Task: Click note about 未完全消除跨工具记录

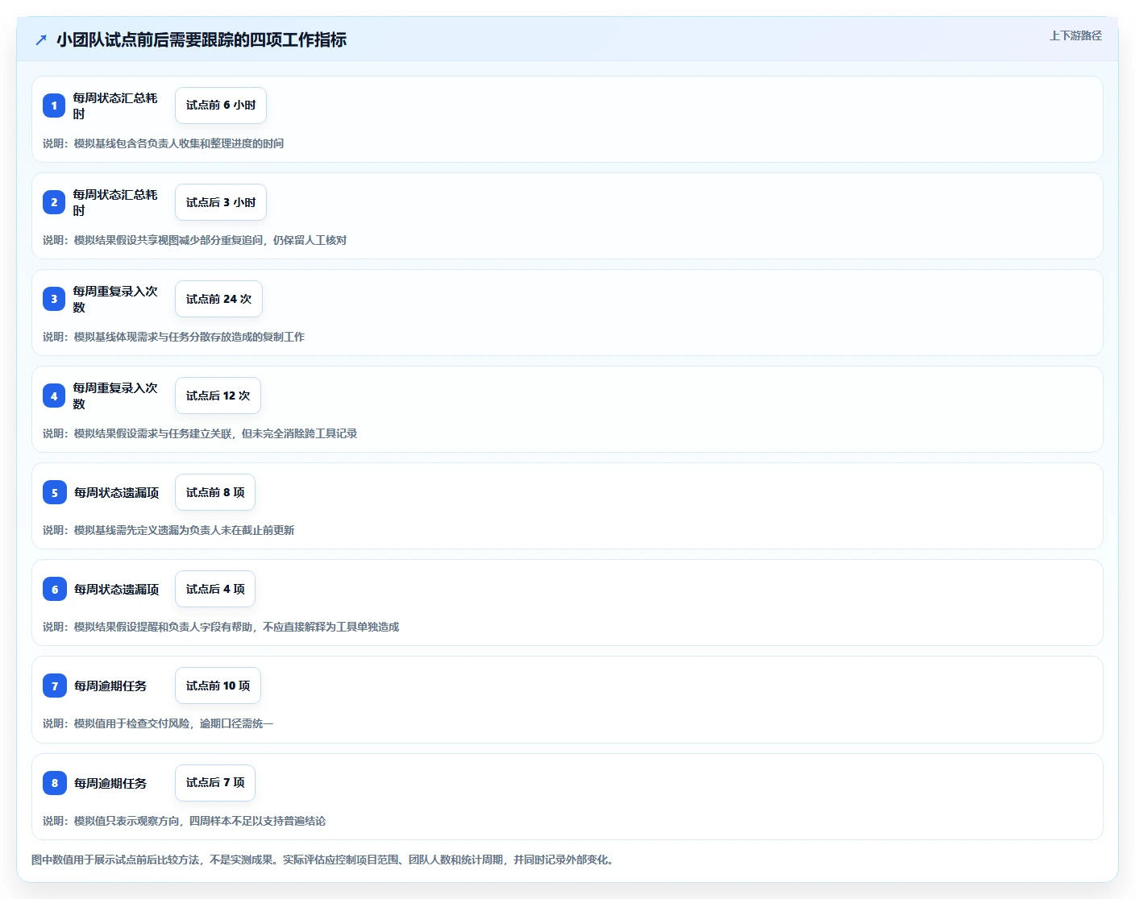Action: tap(200, 433)
